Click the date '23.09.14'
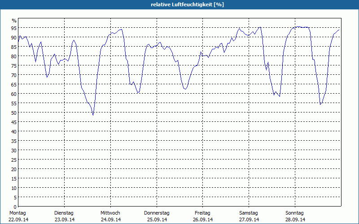359x224 pixels. (x=65, y=220)
